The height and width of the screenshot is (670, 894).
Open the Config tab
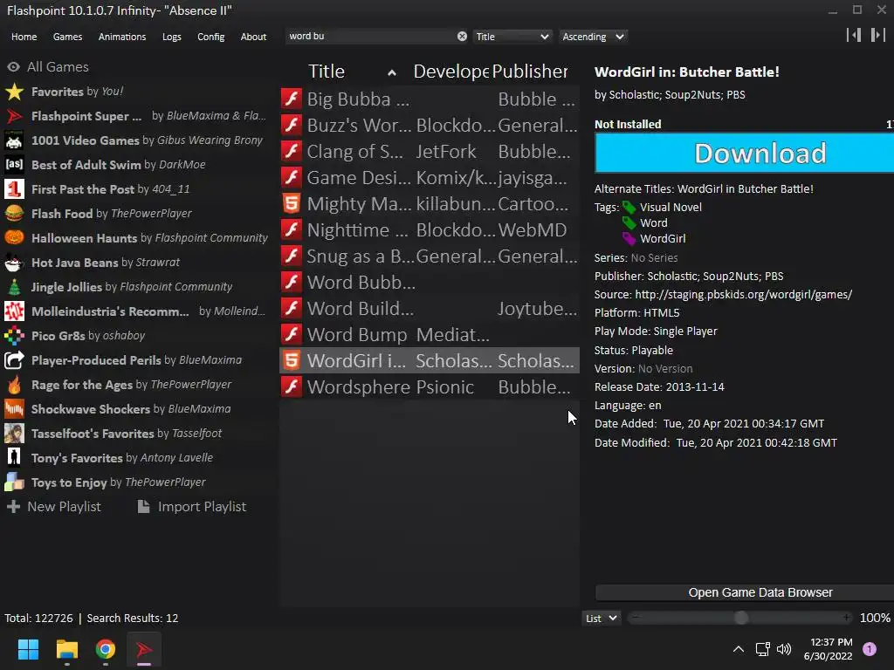click(211, 37)
